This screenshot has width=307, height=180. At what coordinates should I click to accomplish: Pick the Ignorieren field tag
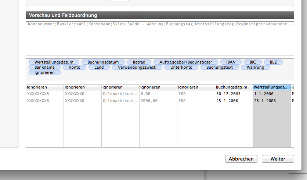44,72
